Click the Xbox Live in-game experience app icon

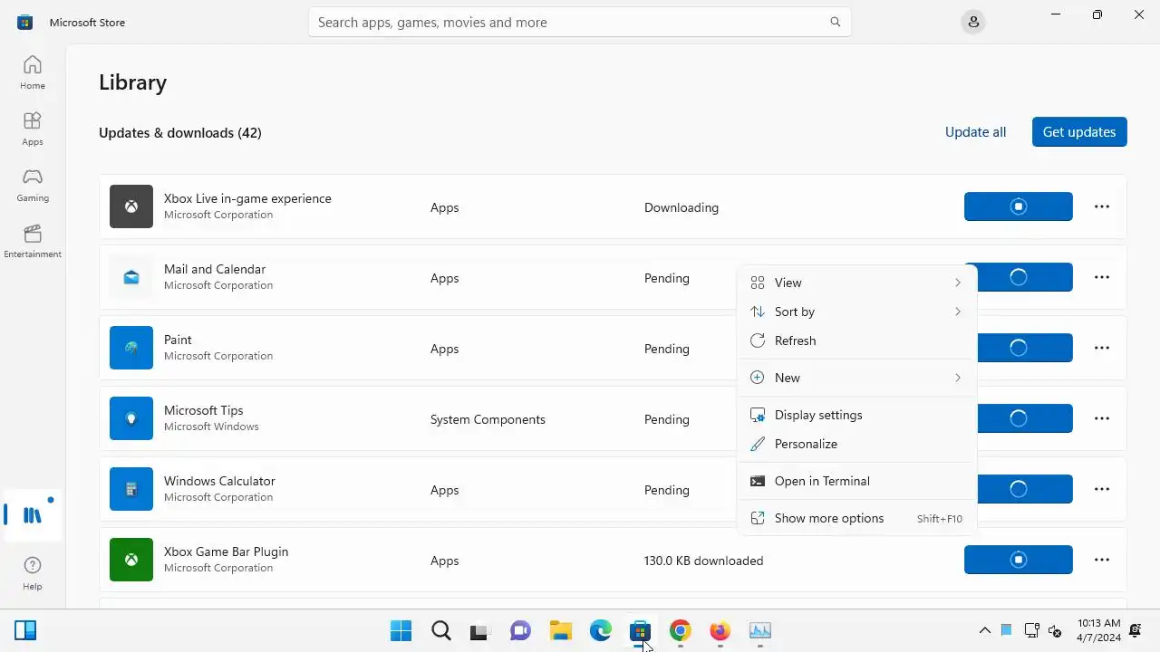pyautogui.click(x=131, y=206)
